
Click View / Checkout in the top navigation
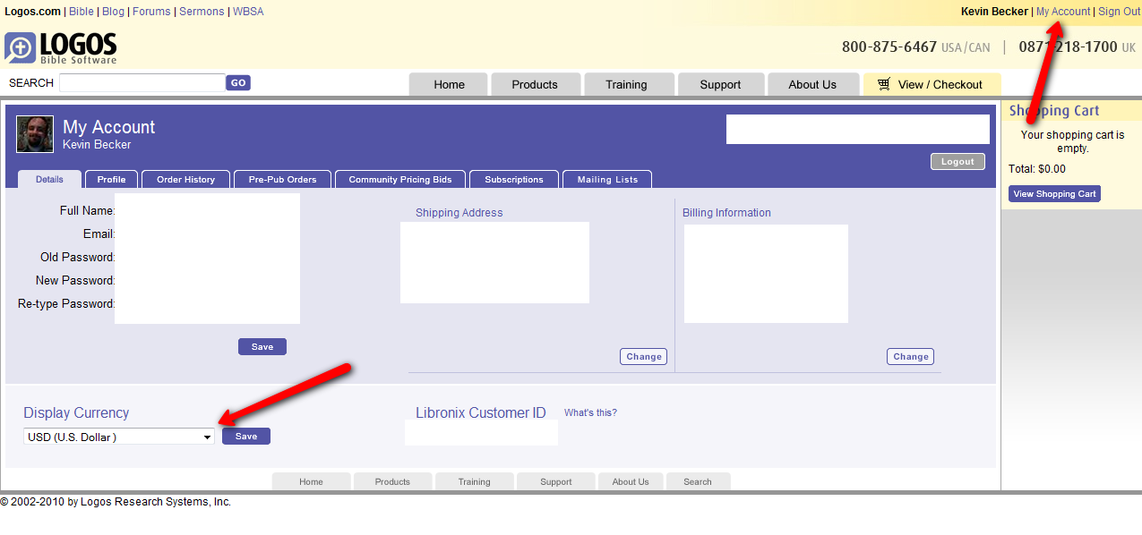pos(931,84)
